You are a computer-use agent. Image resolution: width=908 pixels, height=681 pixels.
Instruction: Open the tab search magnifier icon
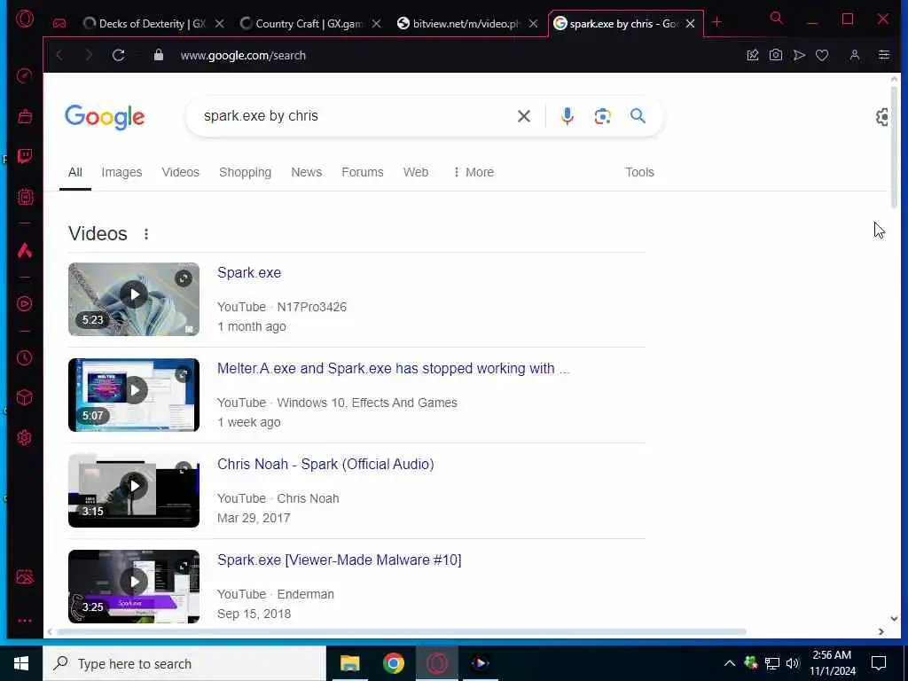point(777,19)
